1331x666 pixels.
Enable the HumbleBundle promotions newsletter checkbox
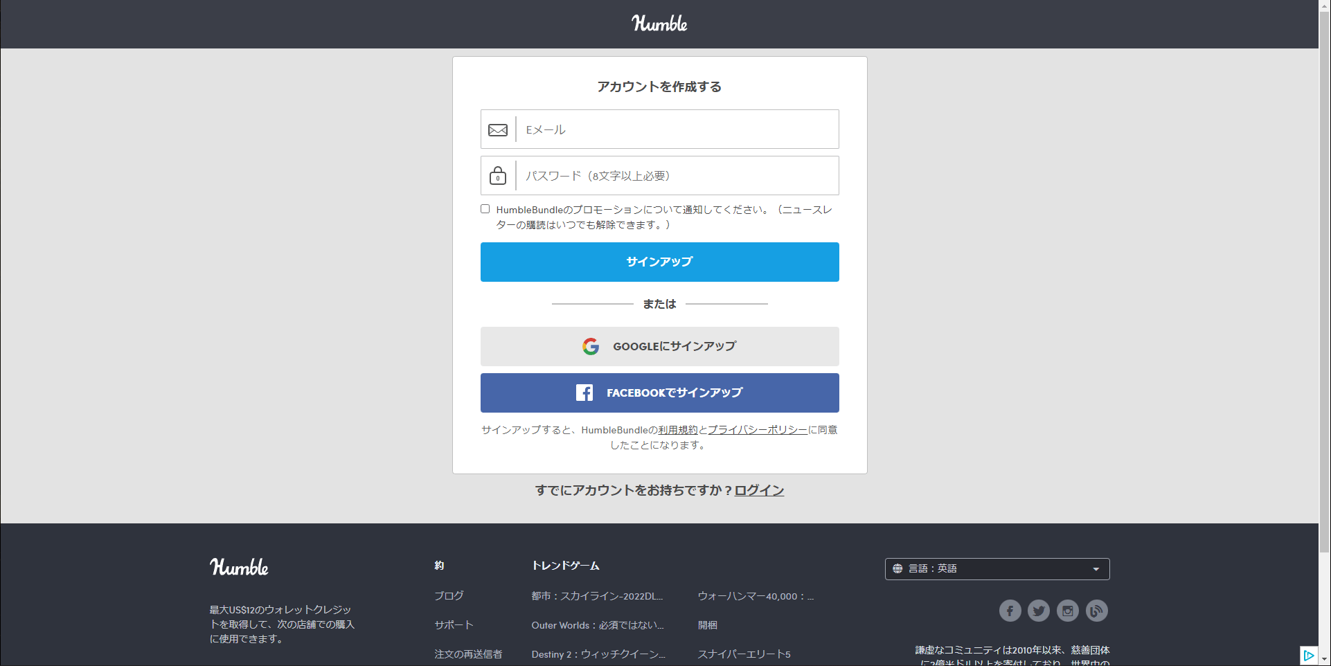[485, 209]
